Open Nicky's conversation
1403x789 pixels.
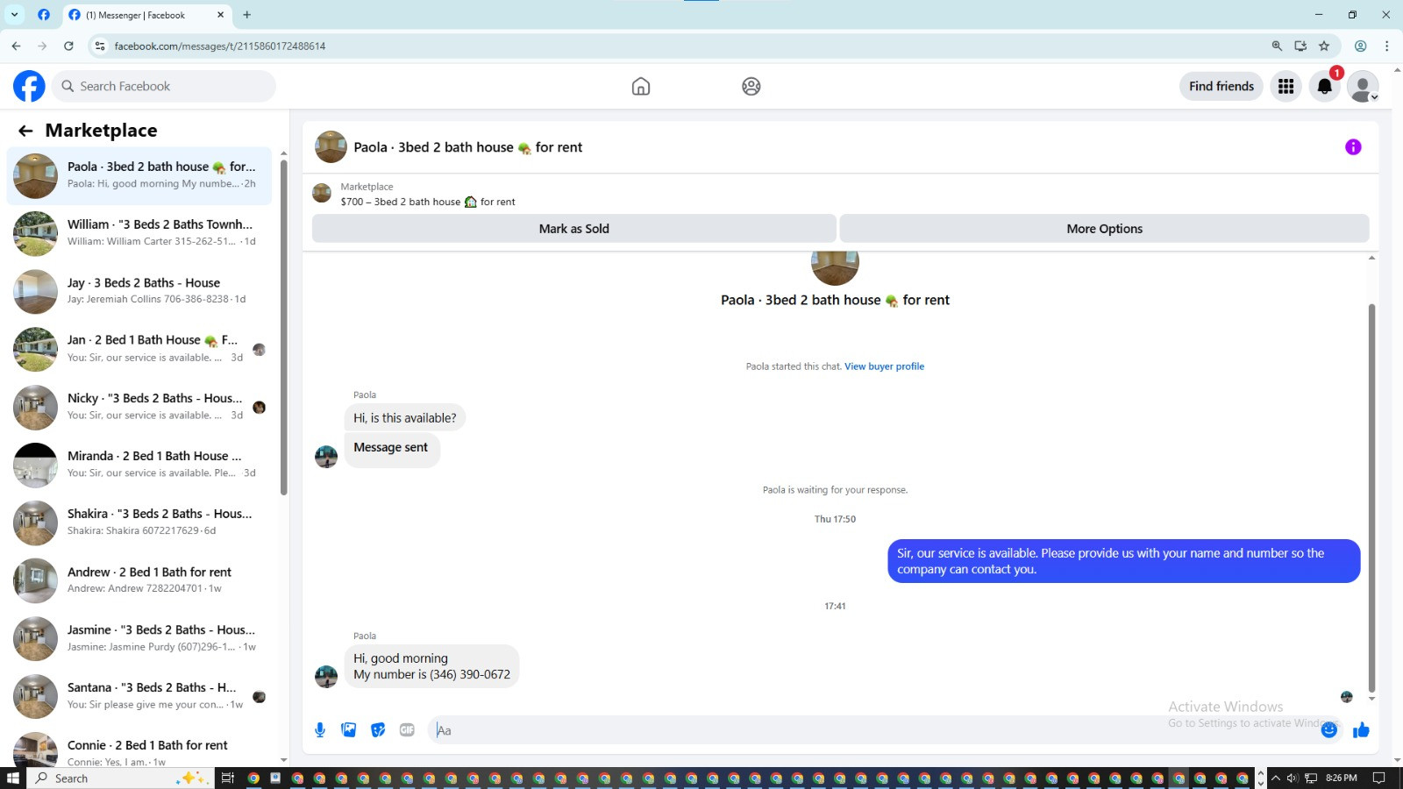140,407
